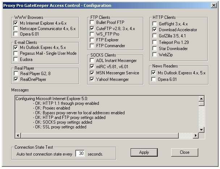Click the Apply button

pyautogui.click(x=144, y=152)
